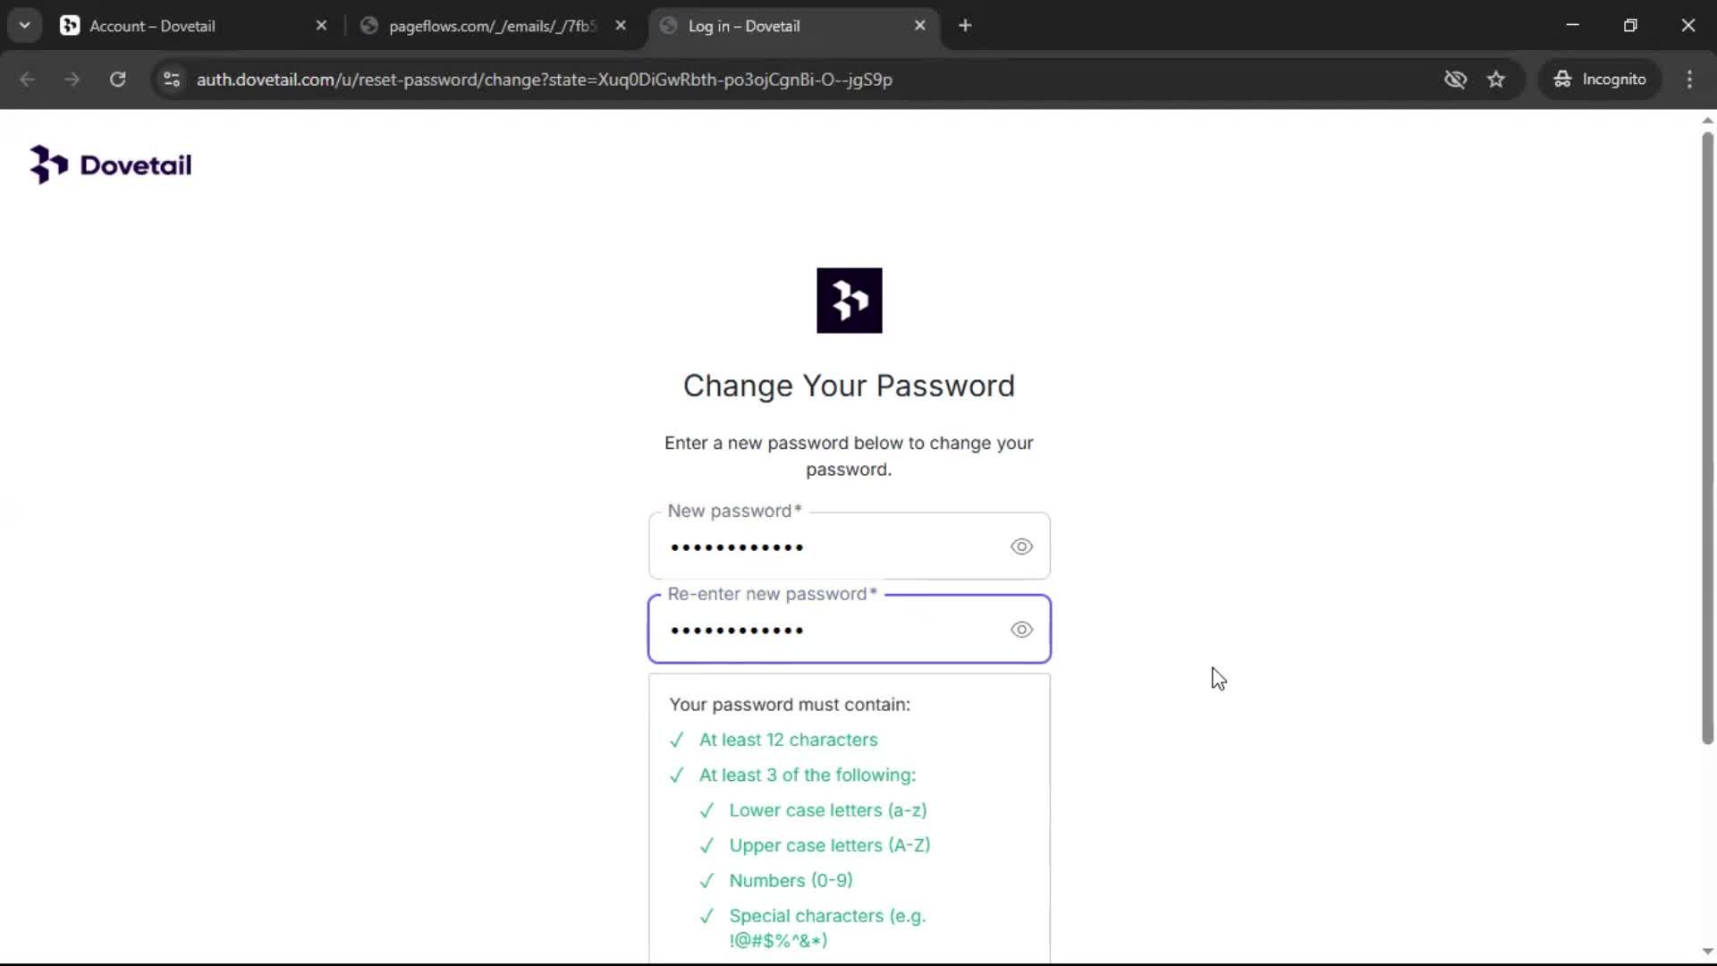The image size is (1717, 966).
Task: Go back to the previous page
Action: [x=28, y=80]
